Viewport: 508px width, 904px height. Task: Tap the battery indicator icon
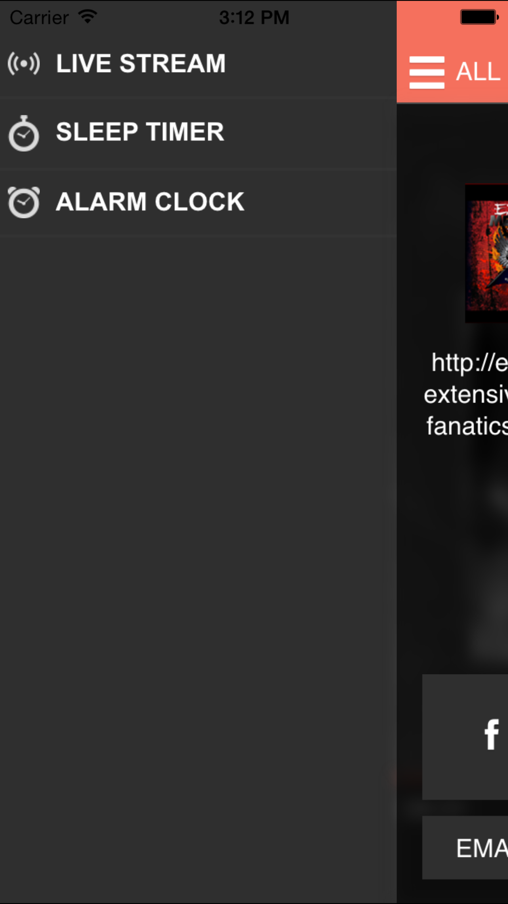coord(479,17)
